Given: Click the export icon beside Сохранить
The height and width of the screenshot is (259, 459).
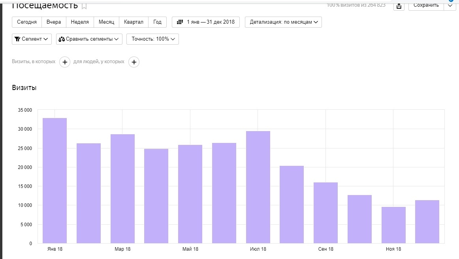Looking at the screenshot, I should (x=399, y=6).
